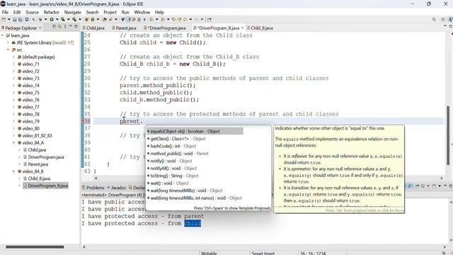Switch to Child_B.java editor tab

tap(260, 28)
